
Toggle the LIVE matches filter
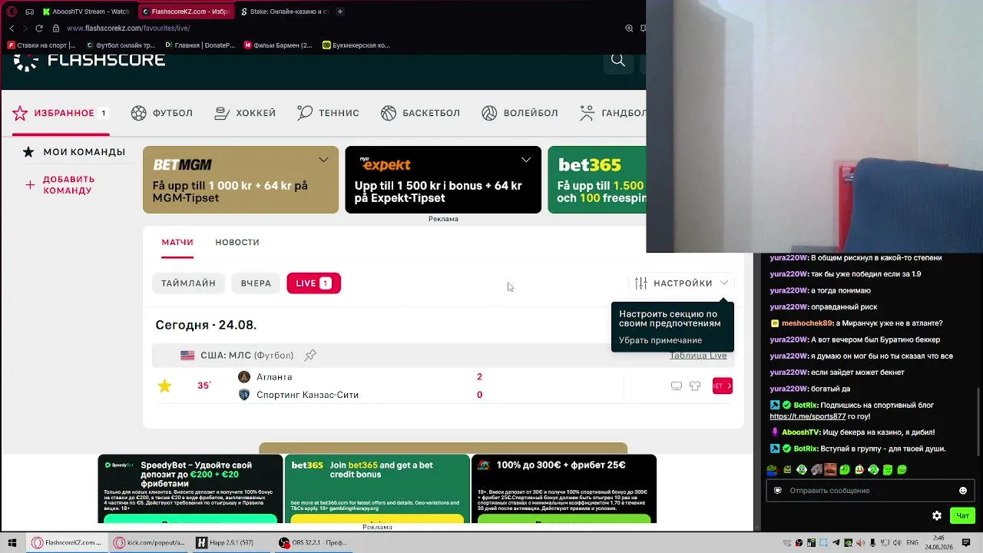pyautogui.click(x=313, y=283)
